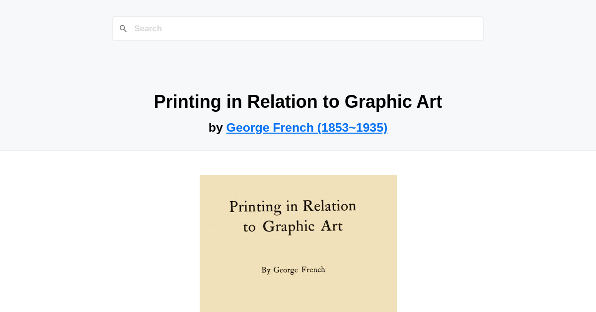Screen dimensions: 596x312
Task: Open the George French (1853~1935) author link
Action: click(306, 128)
